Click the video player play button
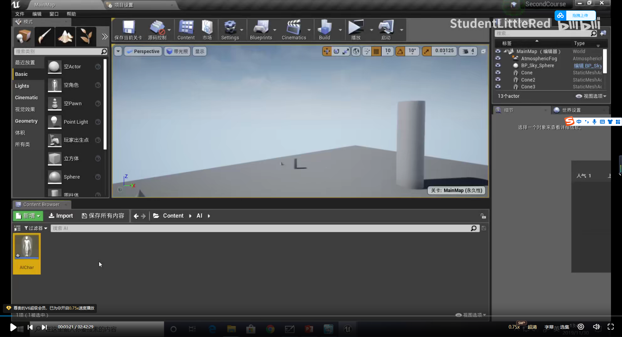Screen dimensions: 622x337 13,327
